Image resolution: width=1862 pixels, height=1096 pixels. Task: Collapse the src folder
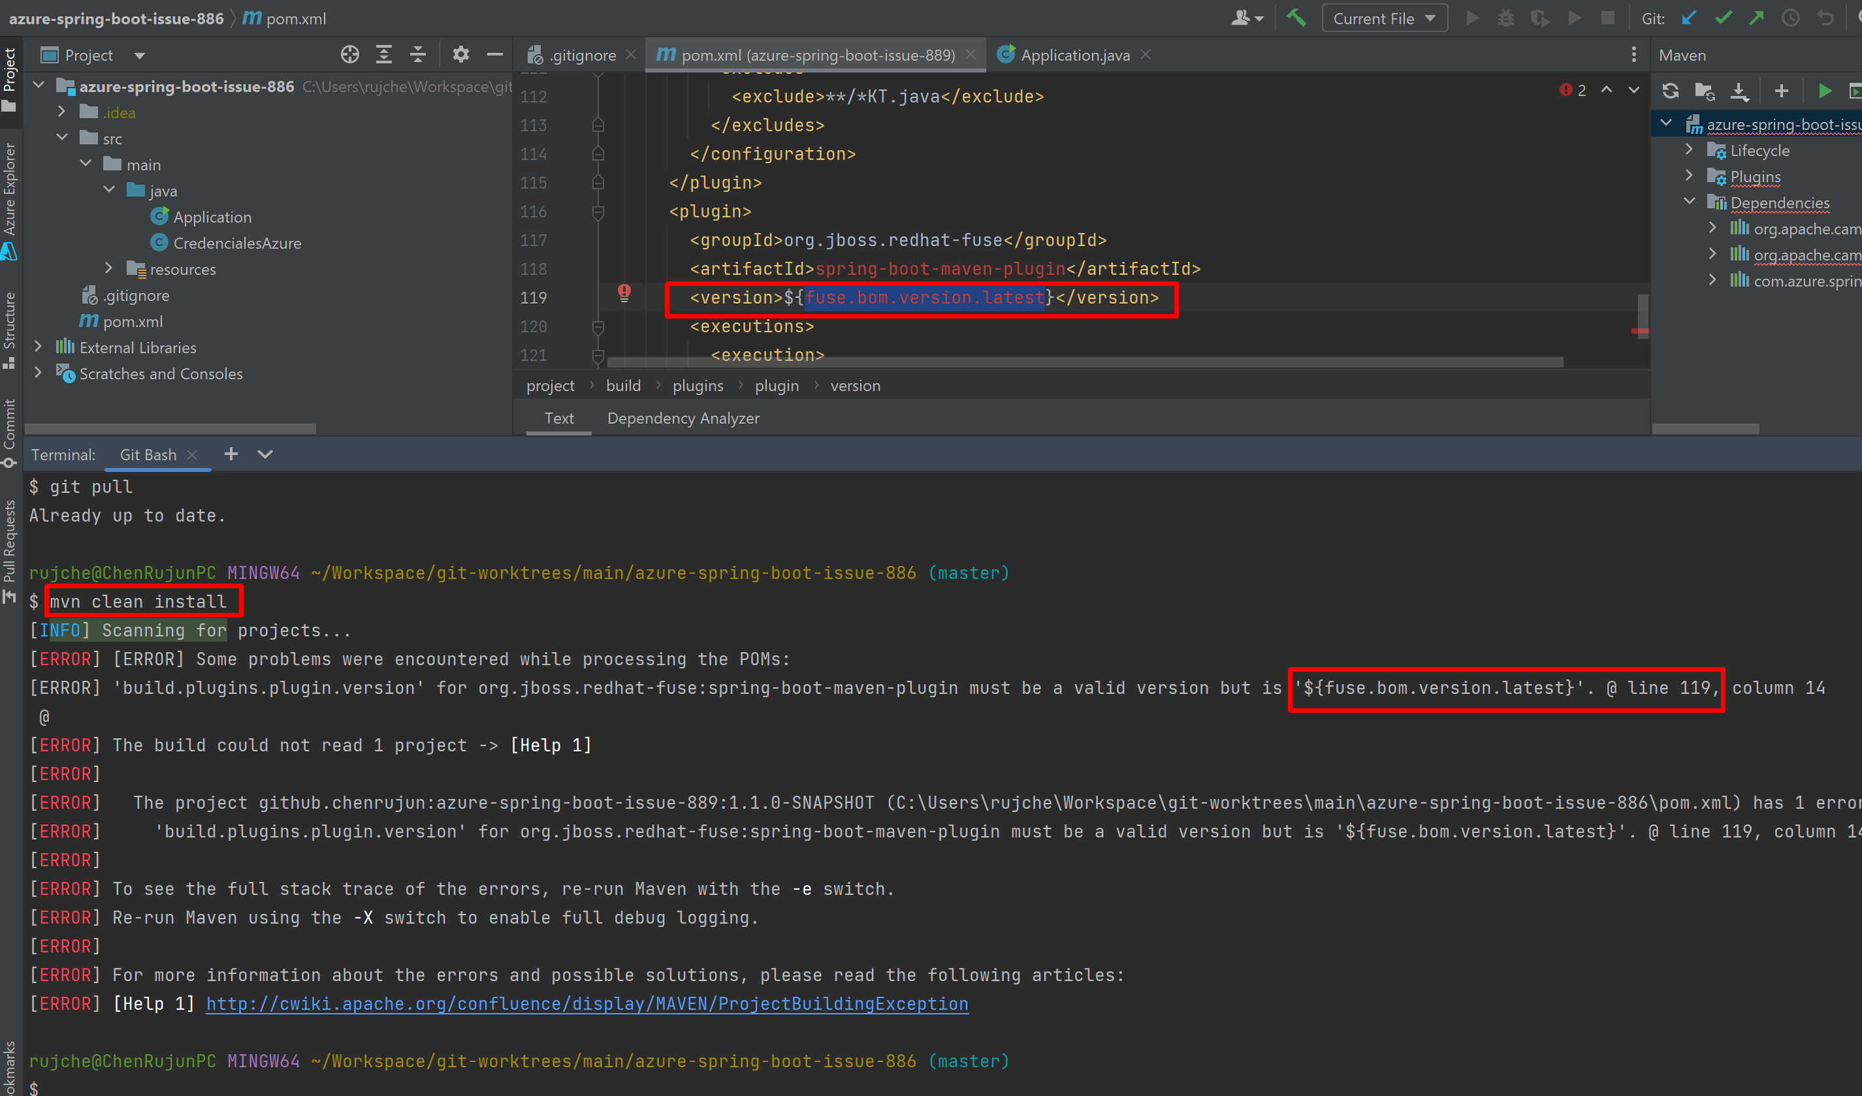62,137
